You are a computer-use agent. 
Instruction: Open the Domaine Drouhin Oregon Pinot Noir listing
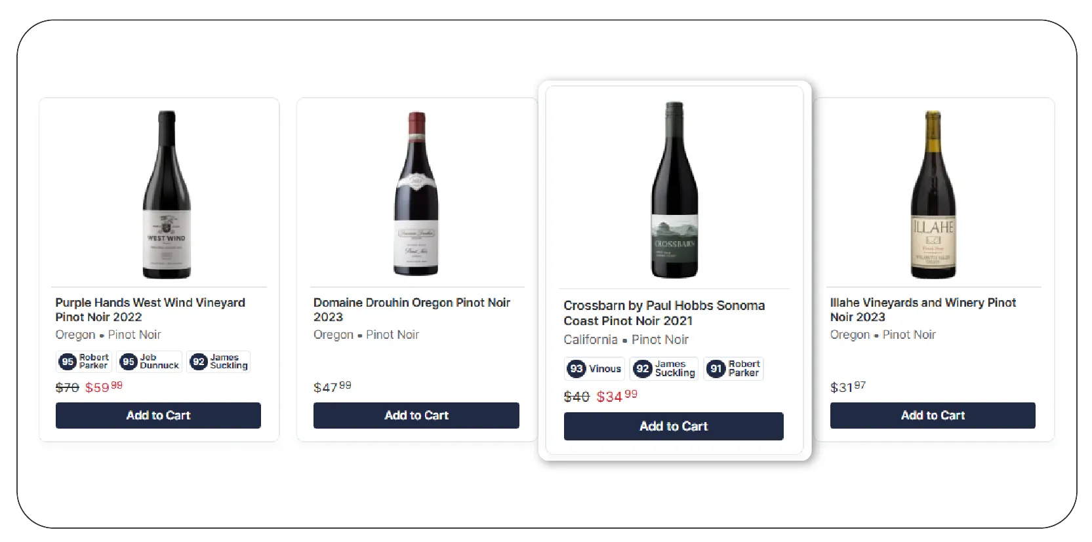pos(411,309)
